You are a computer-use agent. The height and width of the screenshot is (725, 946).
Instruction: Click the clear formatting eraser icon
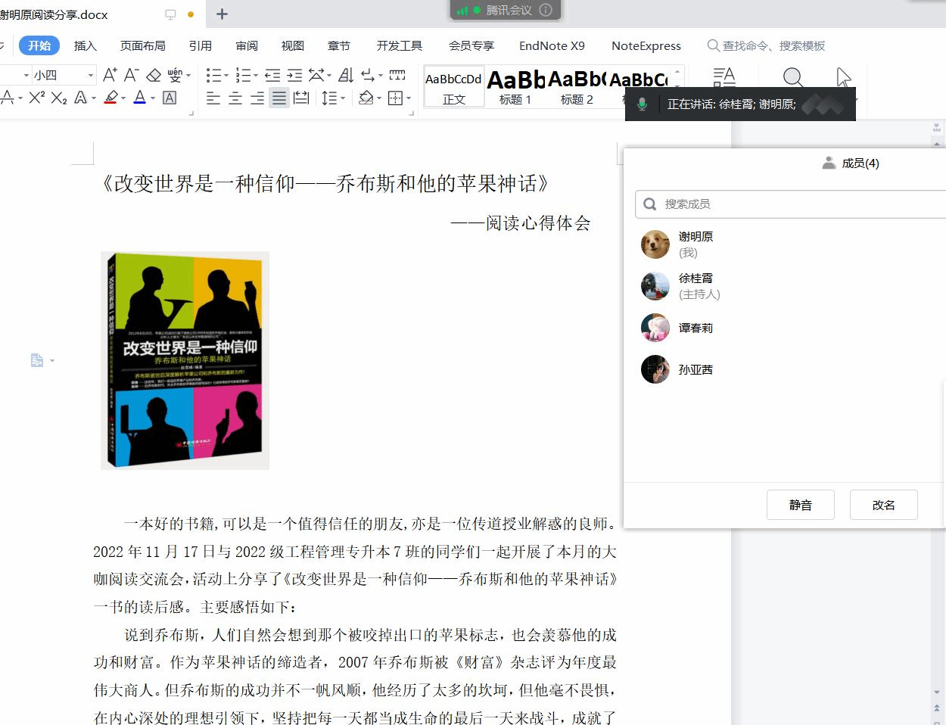(154, 75)
